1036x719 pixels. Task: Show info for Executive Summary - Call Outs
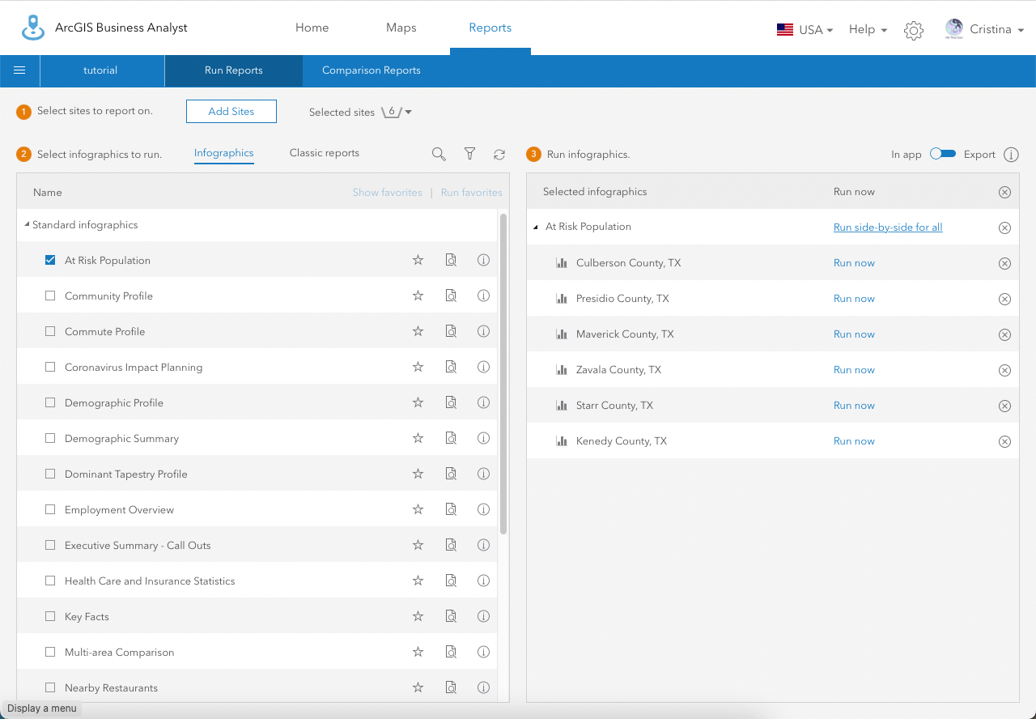(484, 545)
